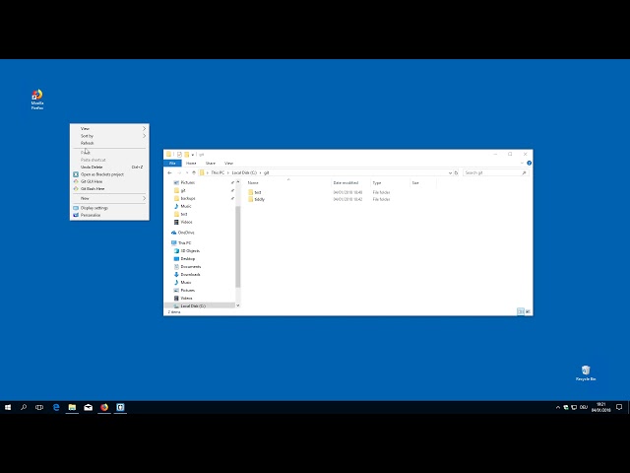Open the Mozilla Firefox desktop shortcut
630x473 pixels.
(x=37, y=100)
